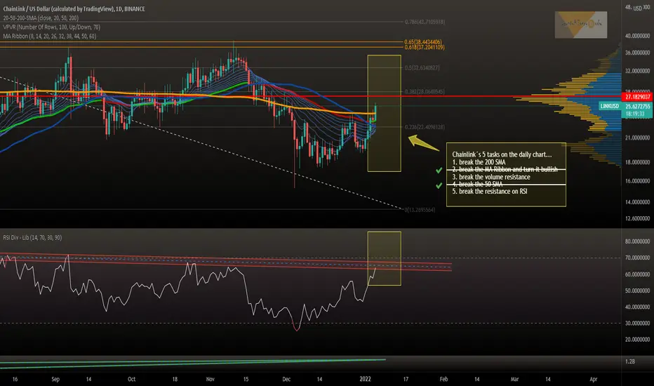Screen dimensions: 654x386
Task: Click Mar on the time axis
Action: point(514,379)
